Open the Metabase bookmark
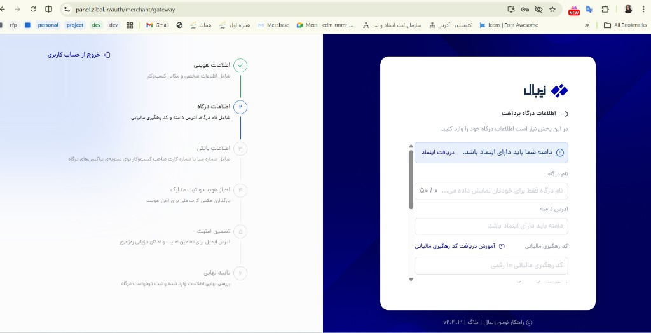 273,25
